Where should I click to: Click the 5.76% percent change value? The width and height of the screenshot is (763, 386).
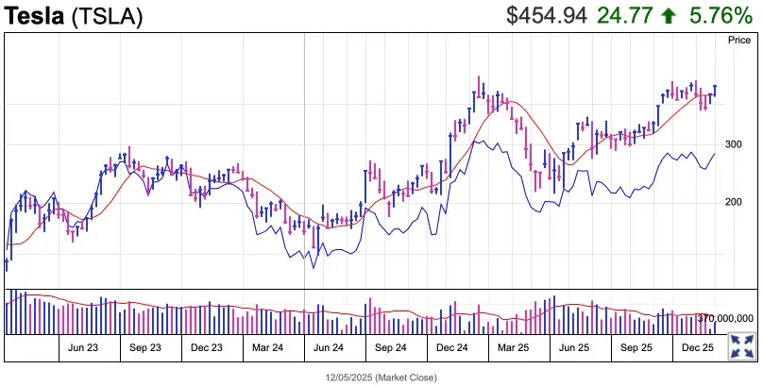[x=720, y=16]
